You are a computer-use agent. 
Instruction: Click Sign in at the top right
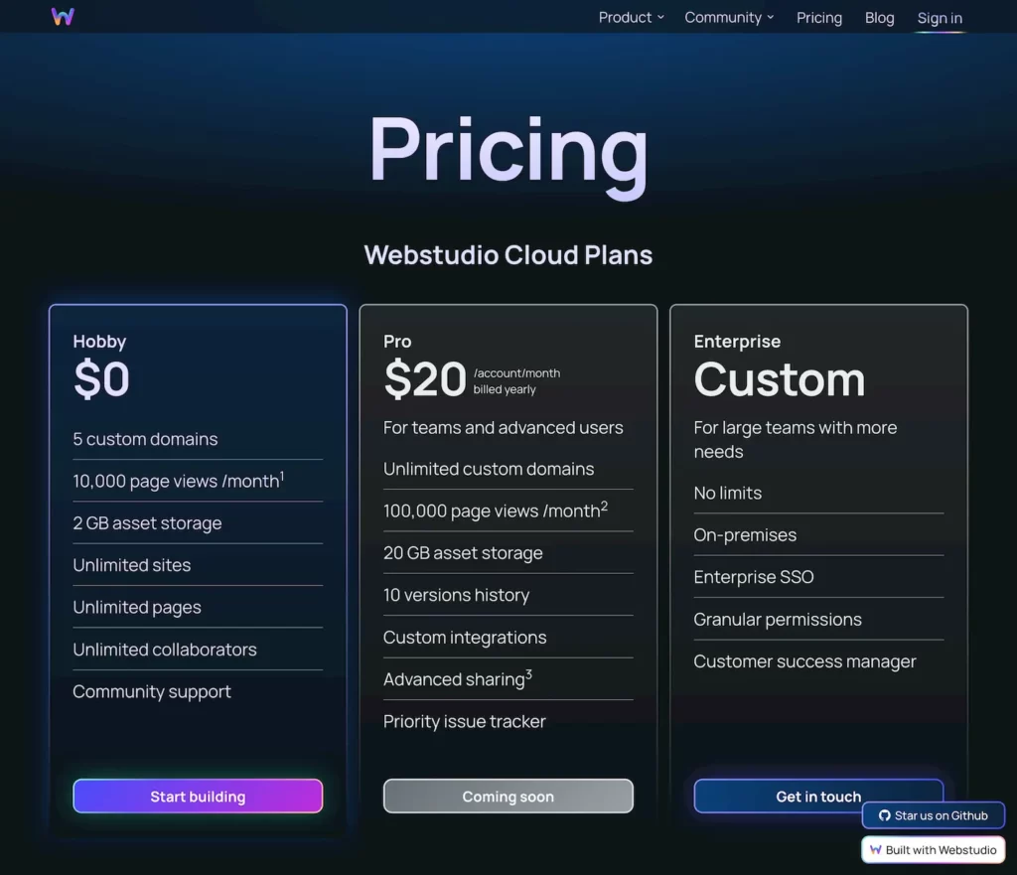click(939, 17)
